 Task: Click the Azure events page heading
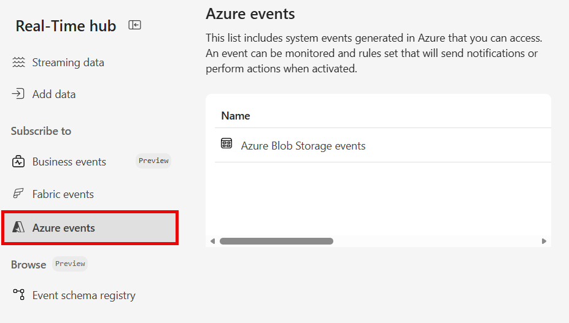click(250, 14)
